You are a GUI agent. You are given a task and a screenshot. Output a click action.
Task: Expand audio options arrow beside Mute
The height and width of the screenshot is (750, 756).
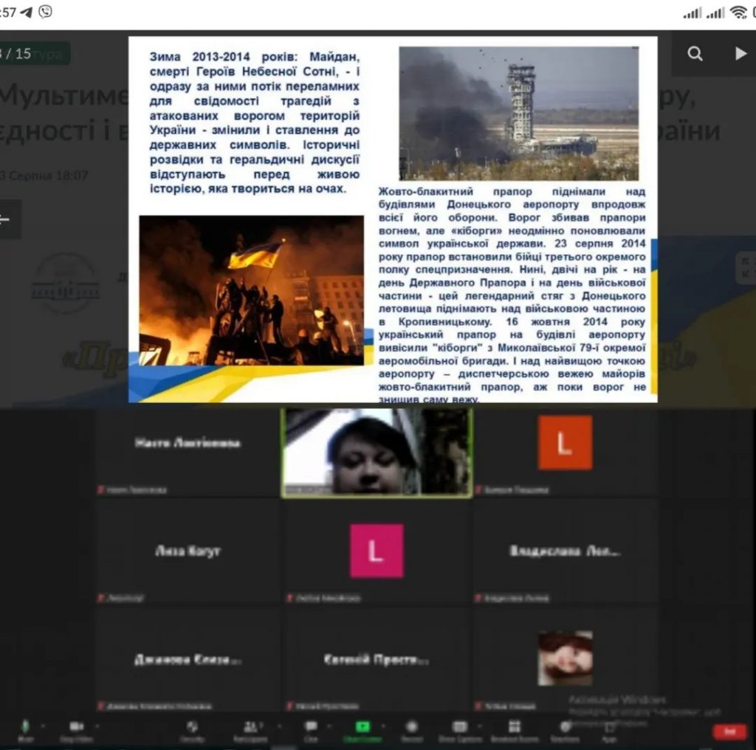pyautogui.click(x=43, y=726)
